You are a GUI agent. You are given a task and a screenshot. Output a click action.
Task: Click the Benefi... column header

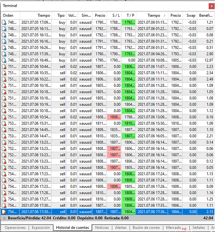pyautogui.click(x=206, y=16)
